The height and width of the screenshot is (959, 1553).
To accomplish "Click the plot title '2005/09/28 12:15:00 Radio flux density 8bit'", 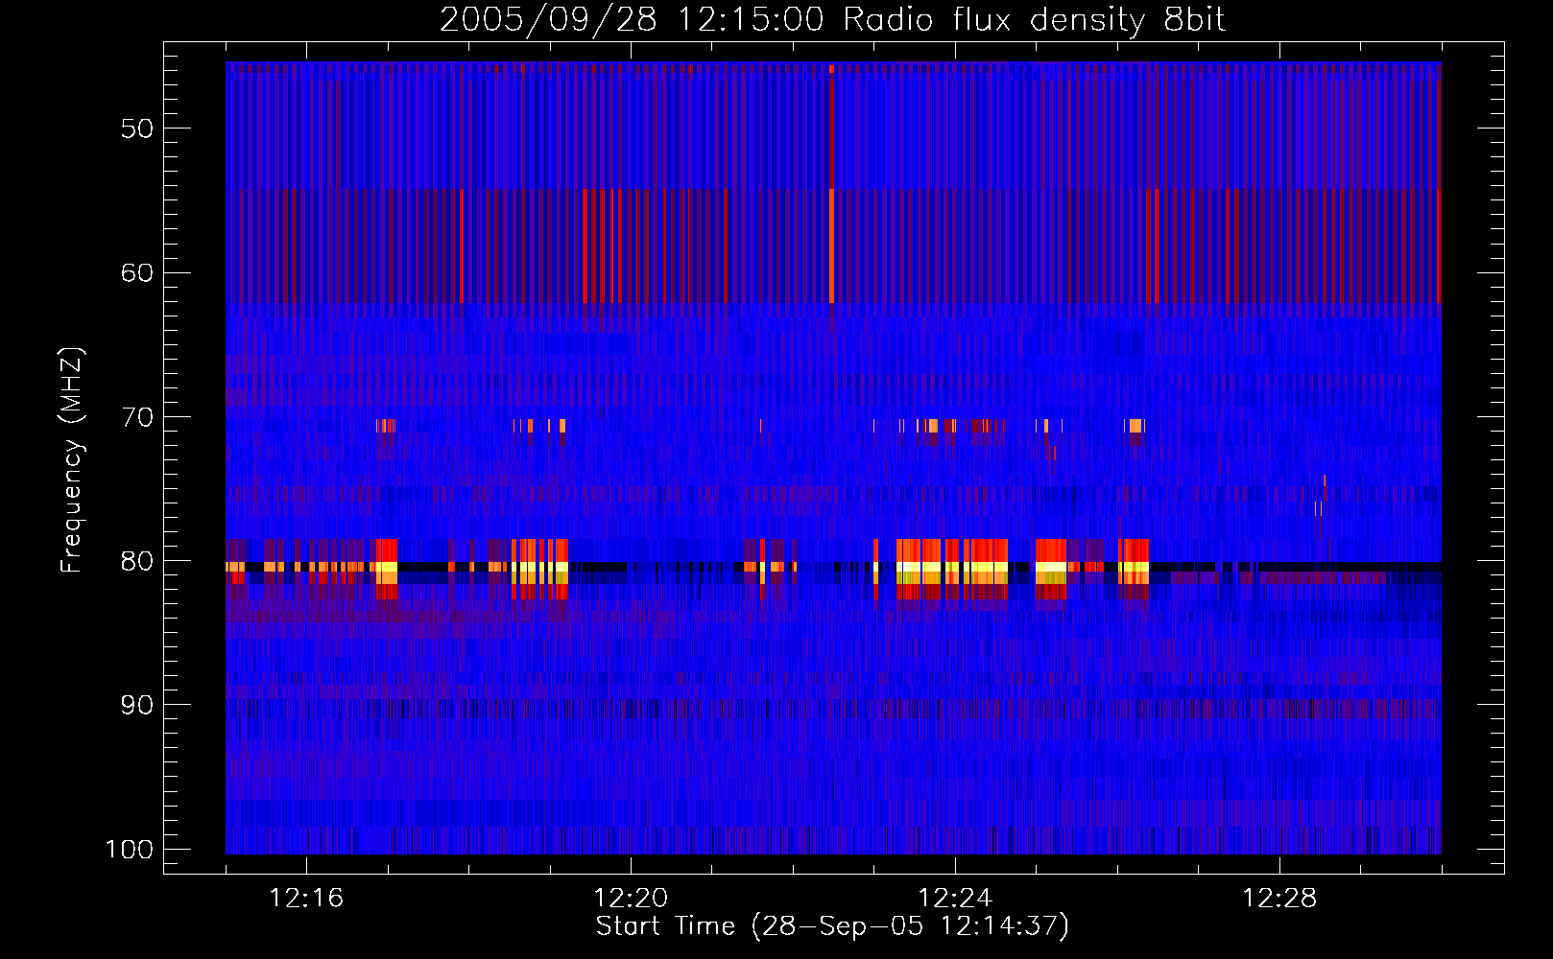I will tap(833, 20).
